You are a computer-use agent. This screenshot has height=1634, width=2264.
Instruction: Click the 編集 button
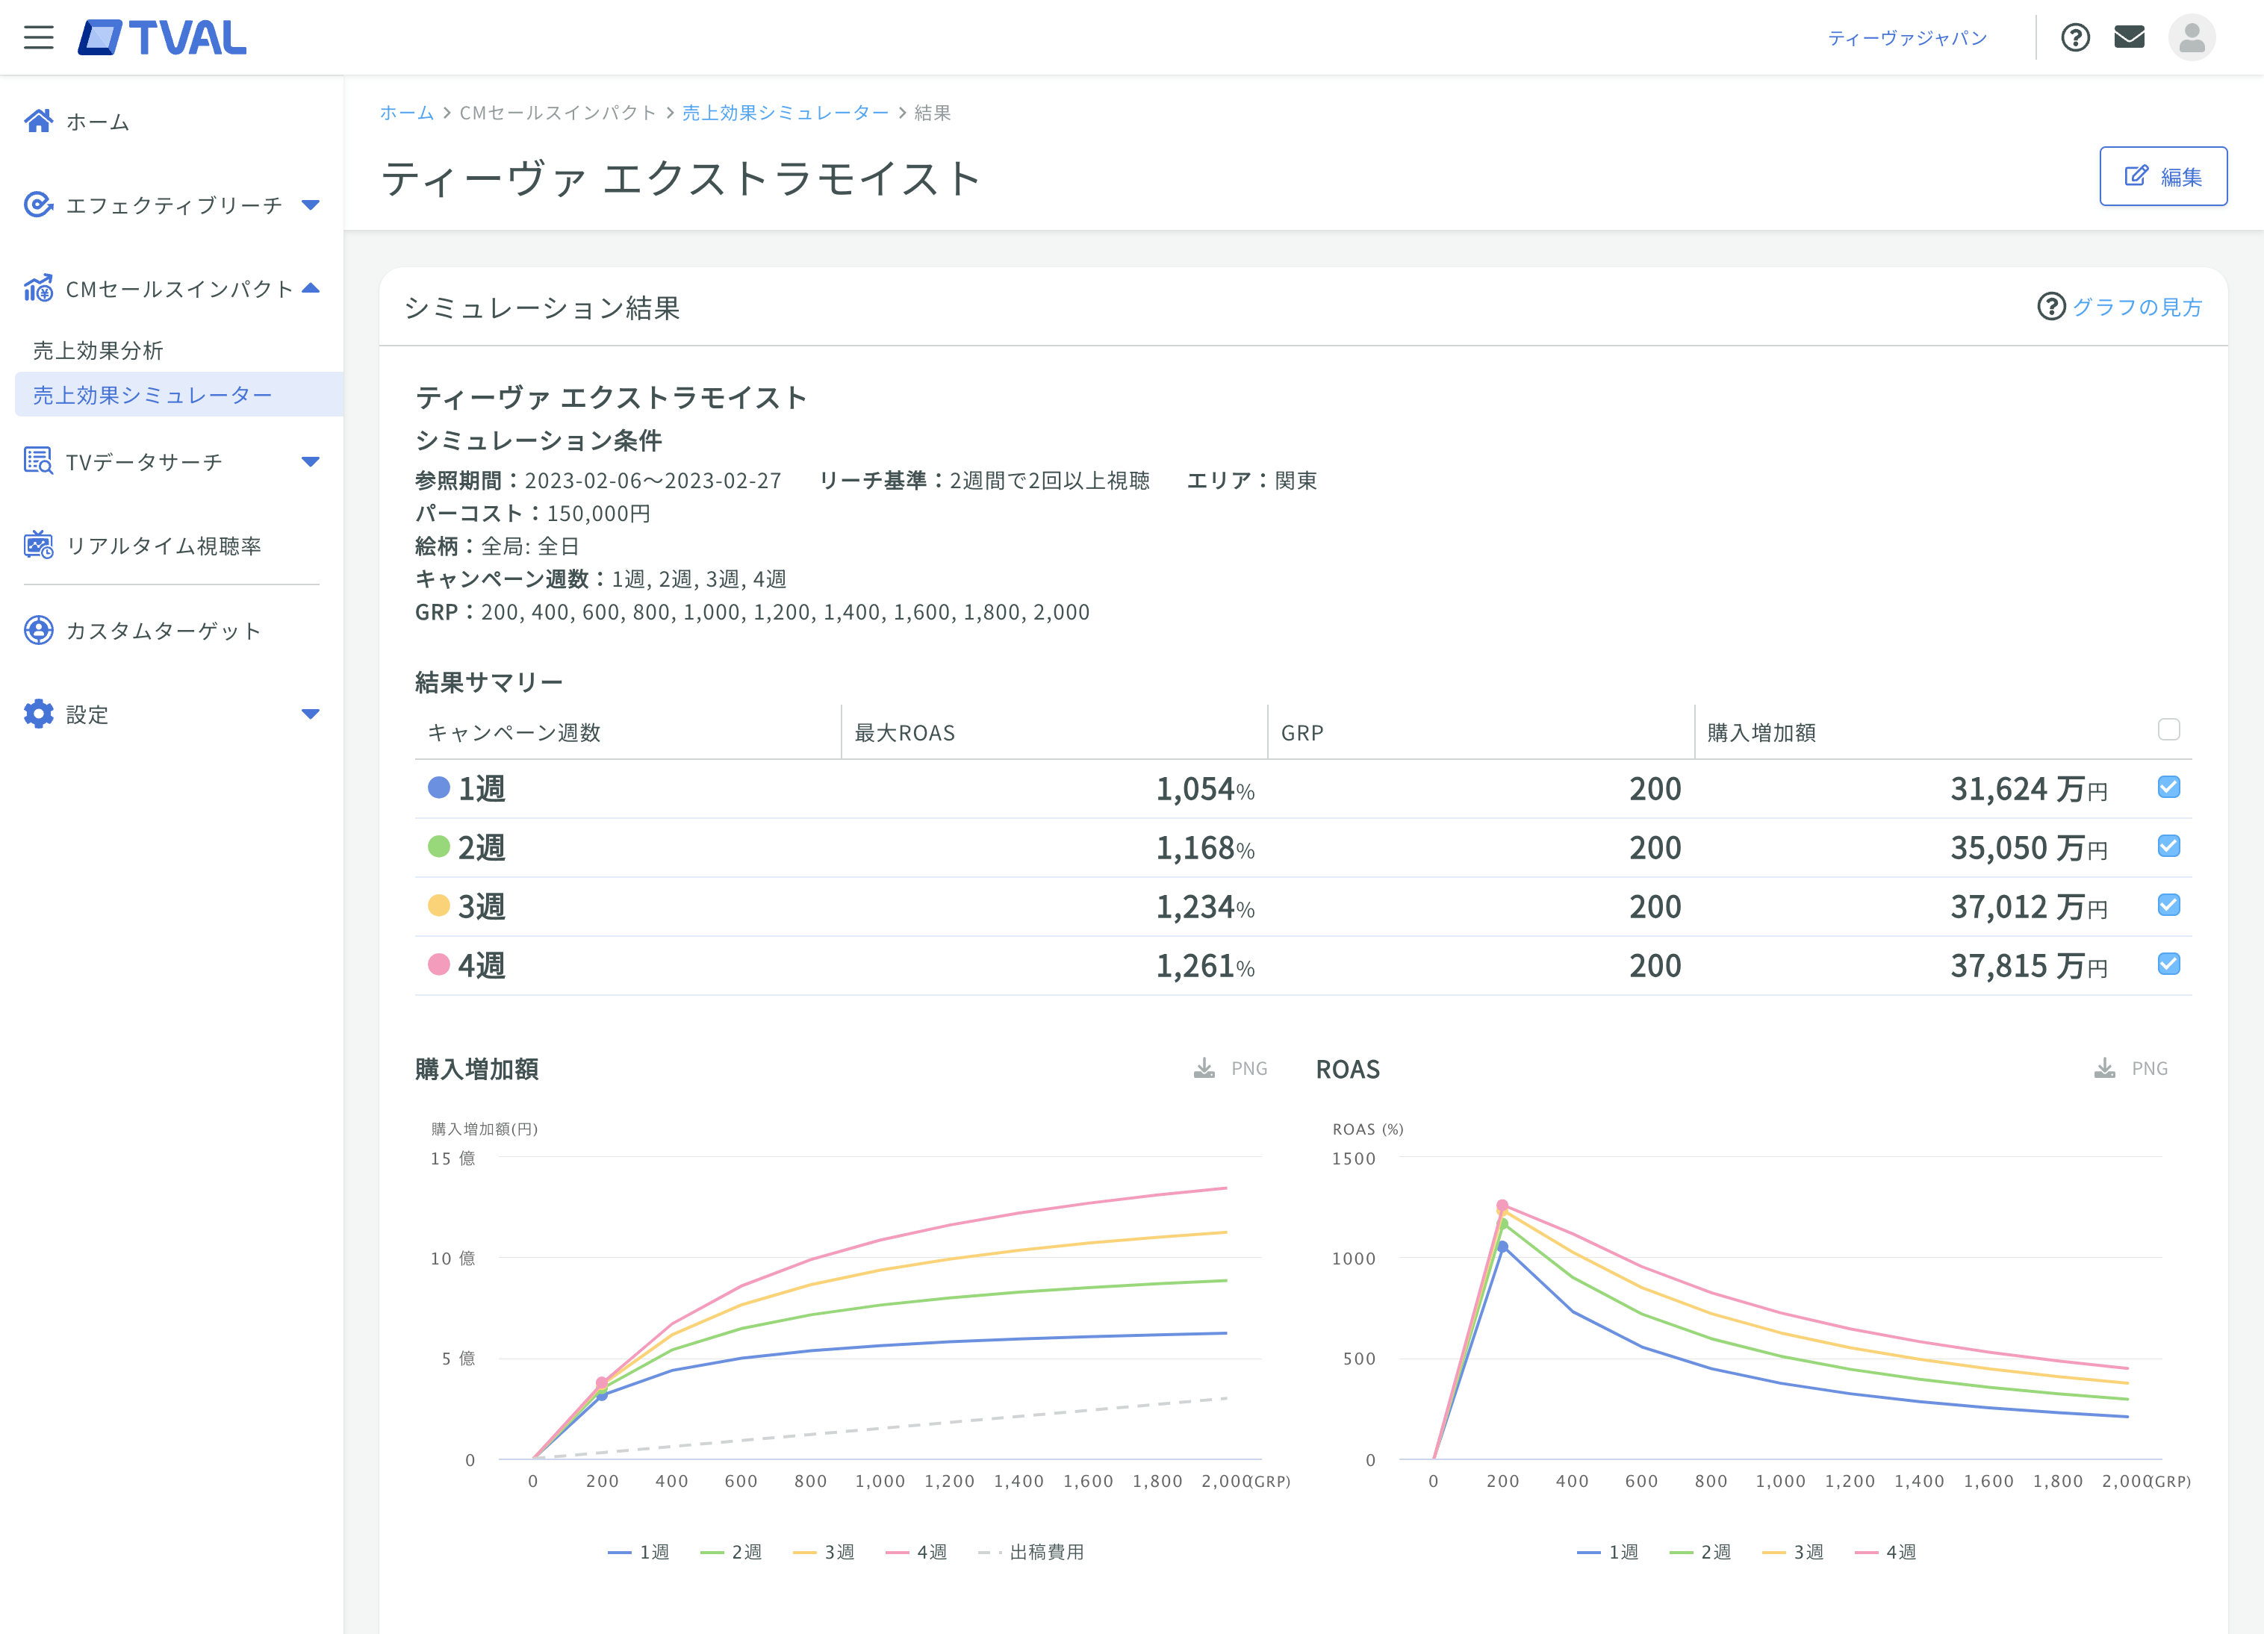click(x=2163, y=175)
